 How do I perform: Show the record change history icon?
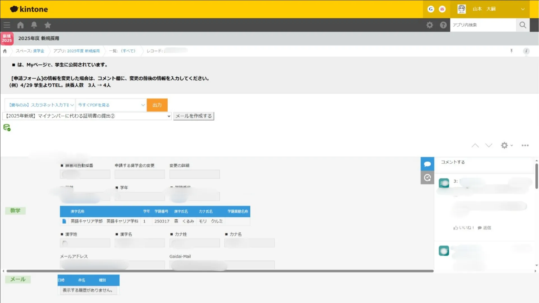click(x=427, y=178)
